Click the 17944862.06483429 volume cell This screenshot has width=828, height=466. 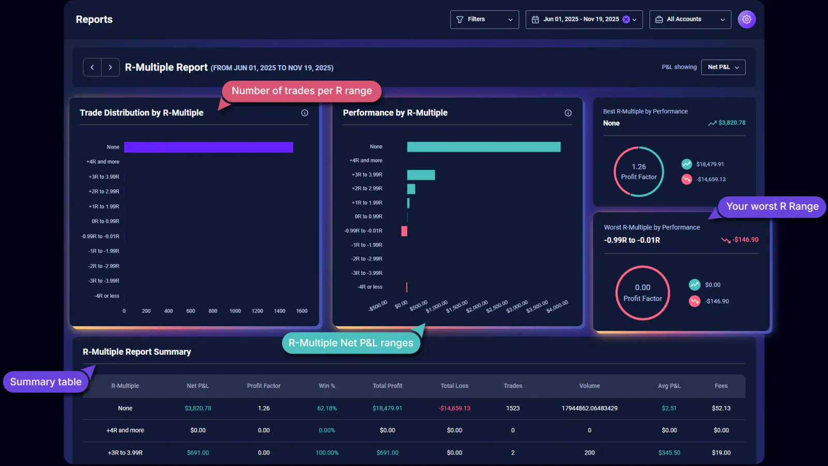point(589,409)
